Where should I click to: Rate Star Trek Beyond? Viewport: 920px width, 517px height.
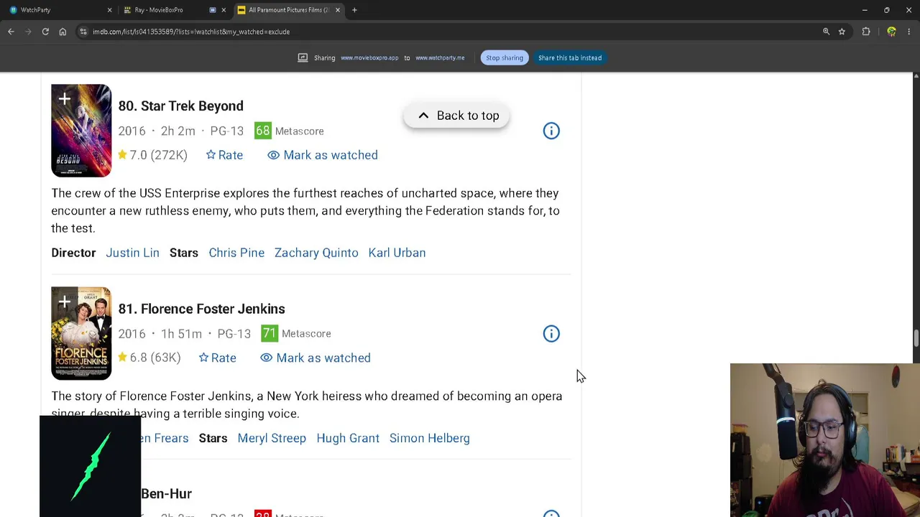tap(224, 155)
